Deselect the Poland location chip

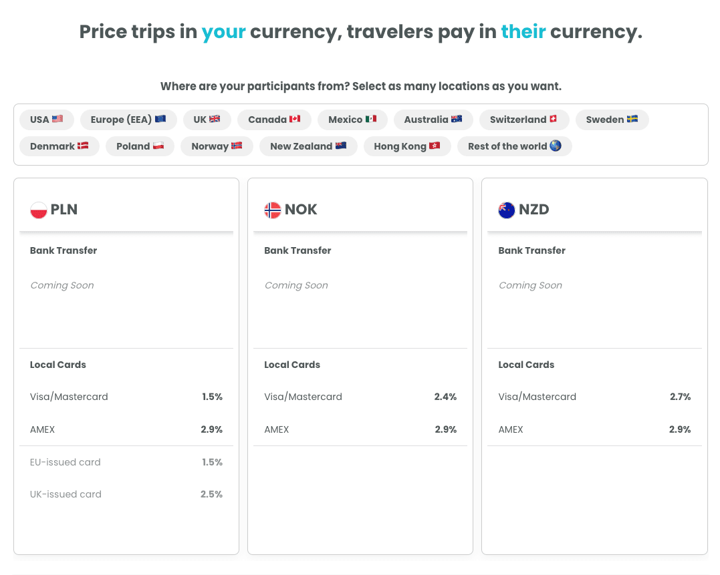140,146
